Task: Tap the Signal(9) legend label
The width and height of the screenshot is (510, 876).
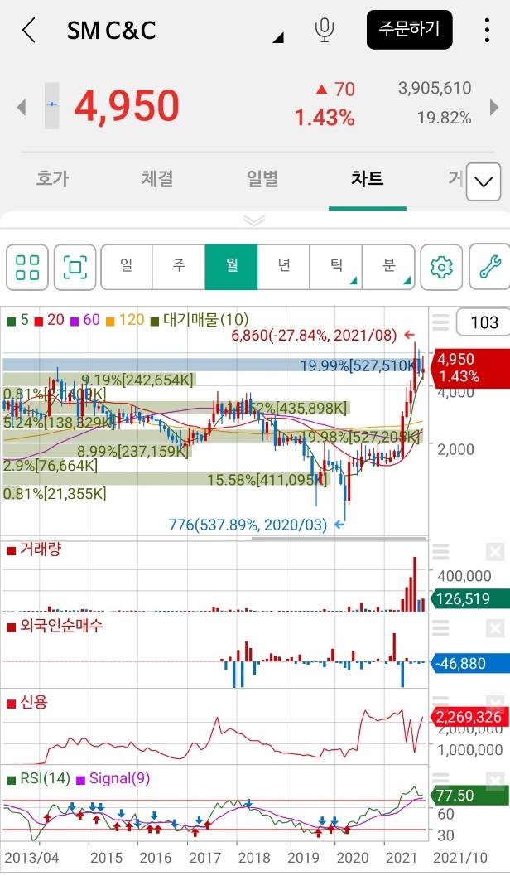Action: pos(113,778)
